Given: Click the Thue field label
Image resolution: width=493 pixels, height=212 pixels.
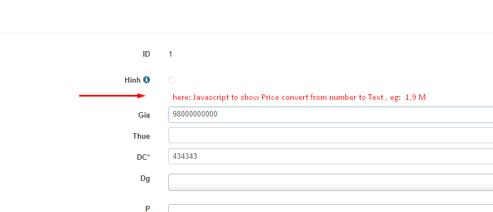Looking at the screenshot, I should coord(141,137).
